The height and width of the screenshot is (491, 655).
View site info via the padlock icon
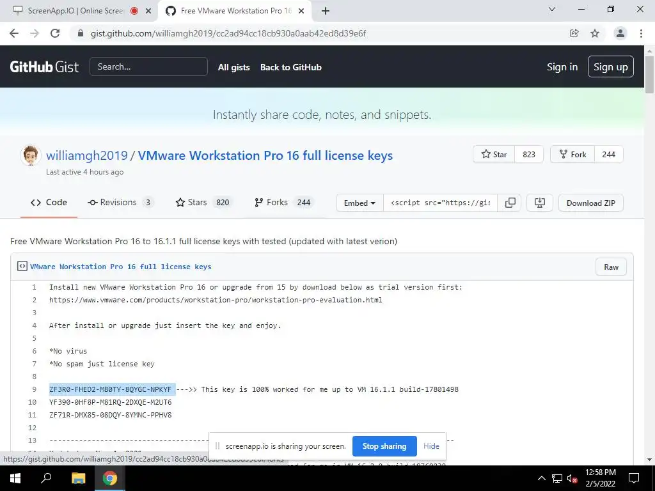81,33
